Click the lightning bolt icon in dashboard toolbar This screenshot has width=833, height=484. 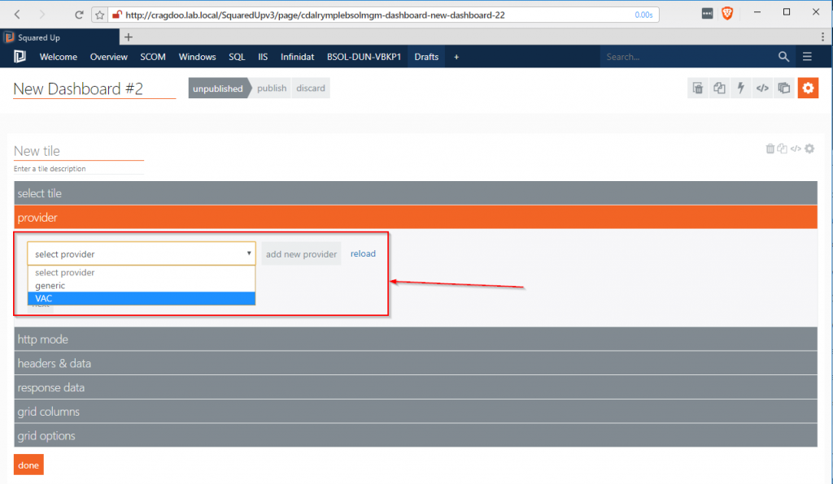click(x=740, y=89)
